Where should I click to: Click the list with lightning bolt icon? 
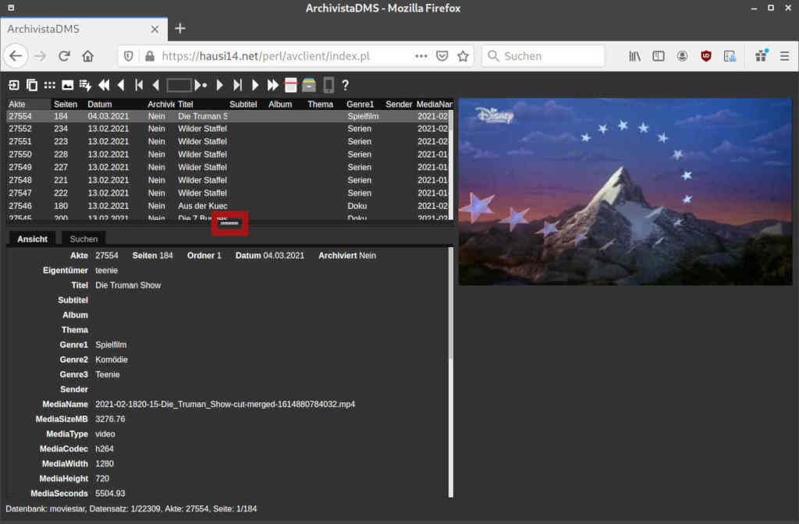(85, 86)
